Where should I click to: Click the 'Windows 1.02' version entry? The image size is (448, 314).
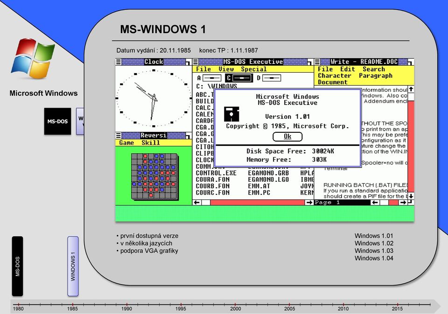pos(374,243)
